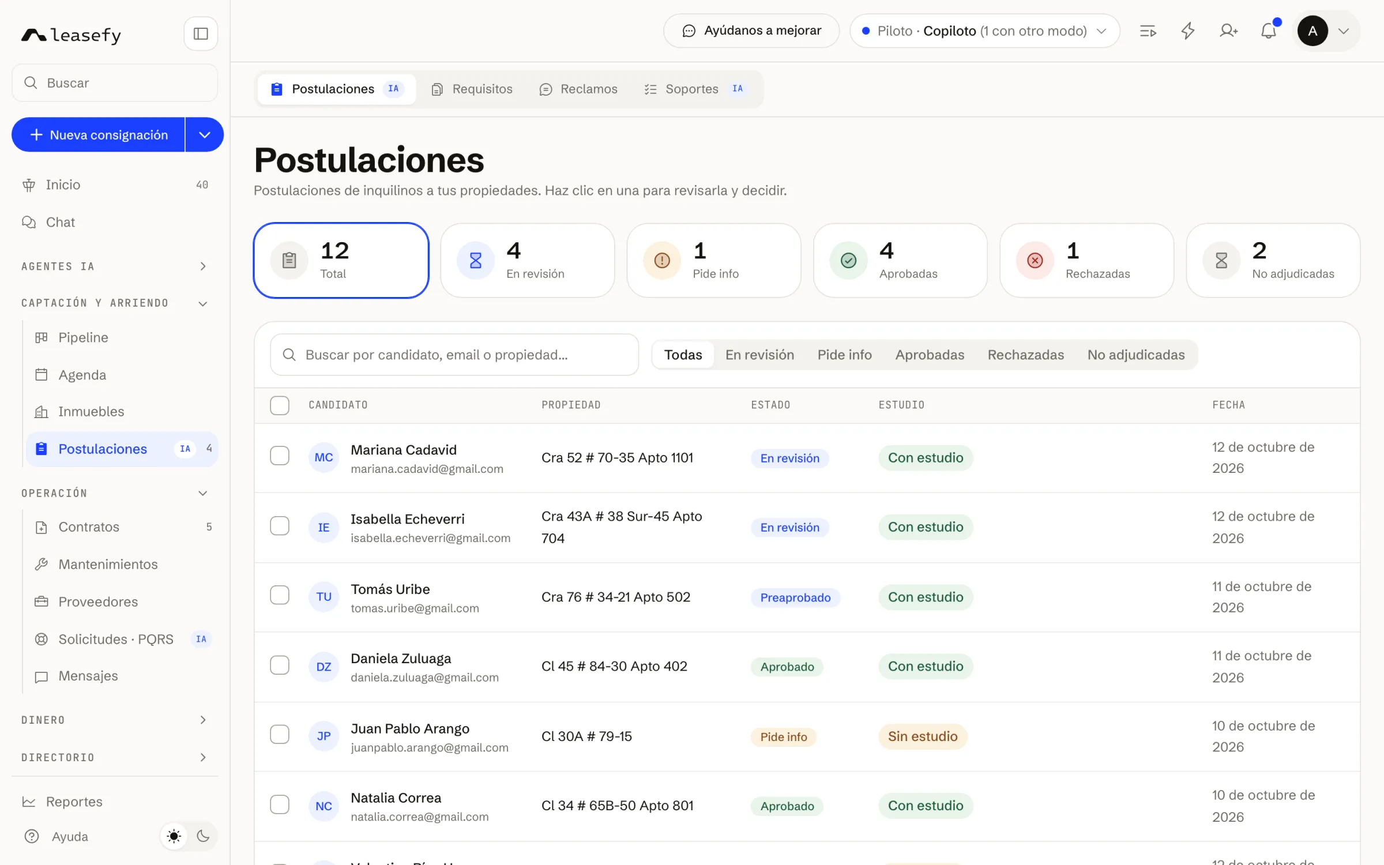This screenshot has width=1384, height=865.
Task: Switch to the Reclamos tab
Action: (x=578, y=89)
